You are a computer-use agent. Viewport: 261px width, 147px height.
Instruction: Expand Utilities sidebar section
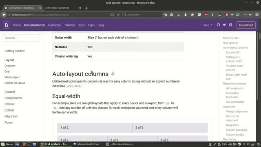pos(9,104)
